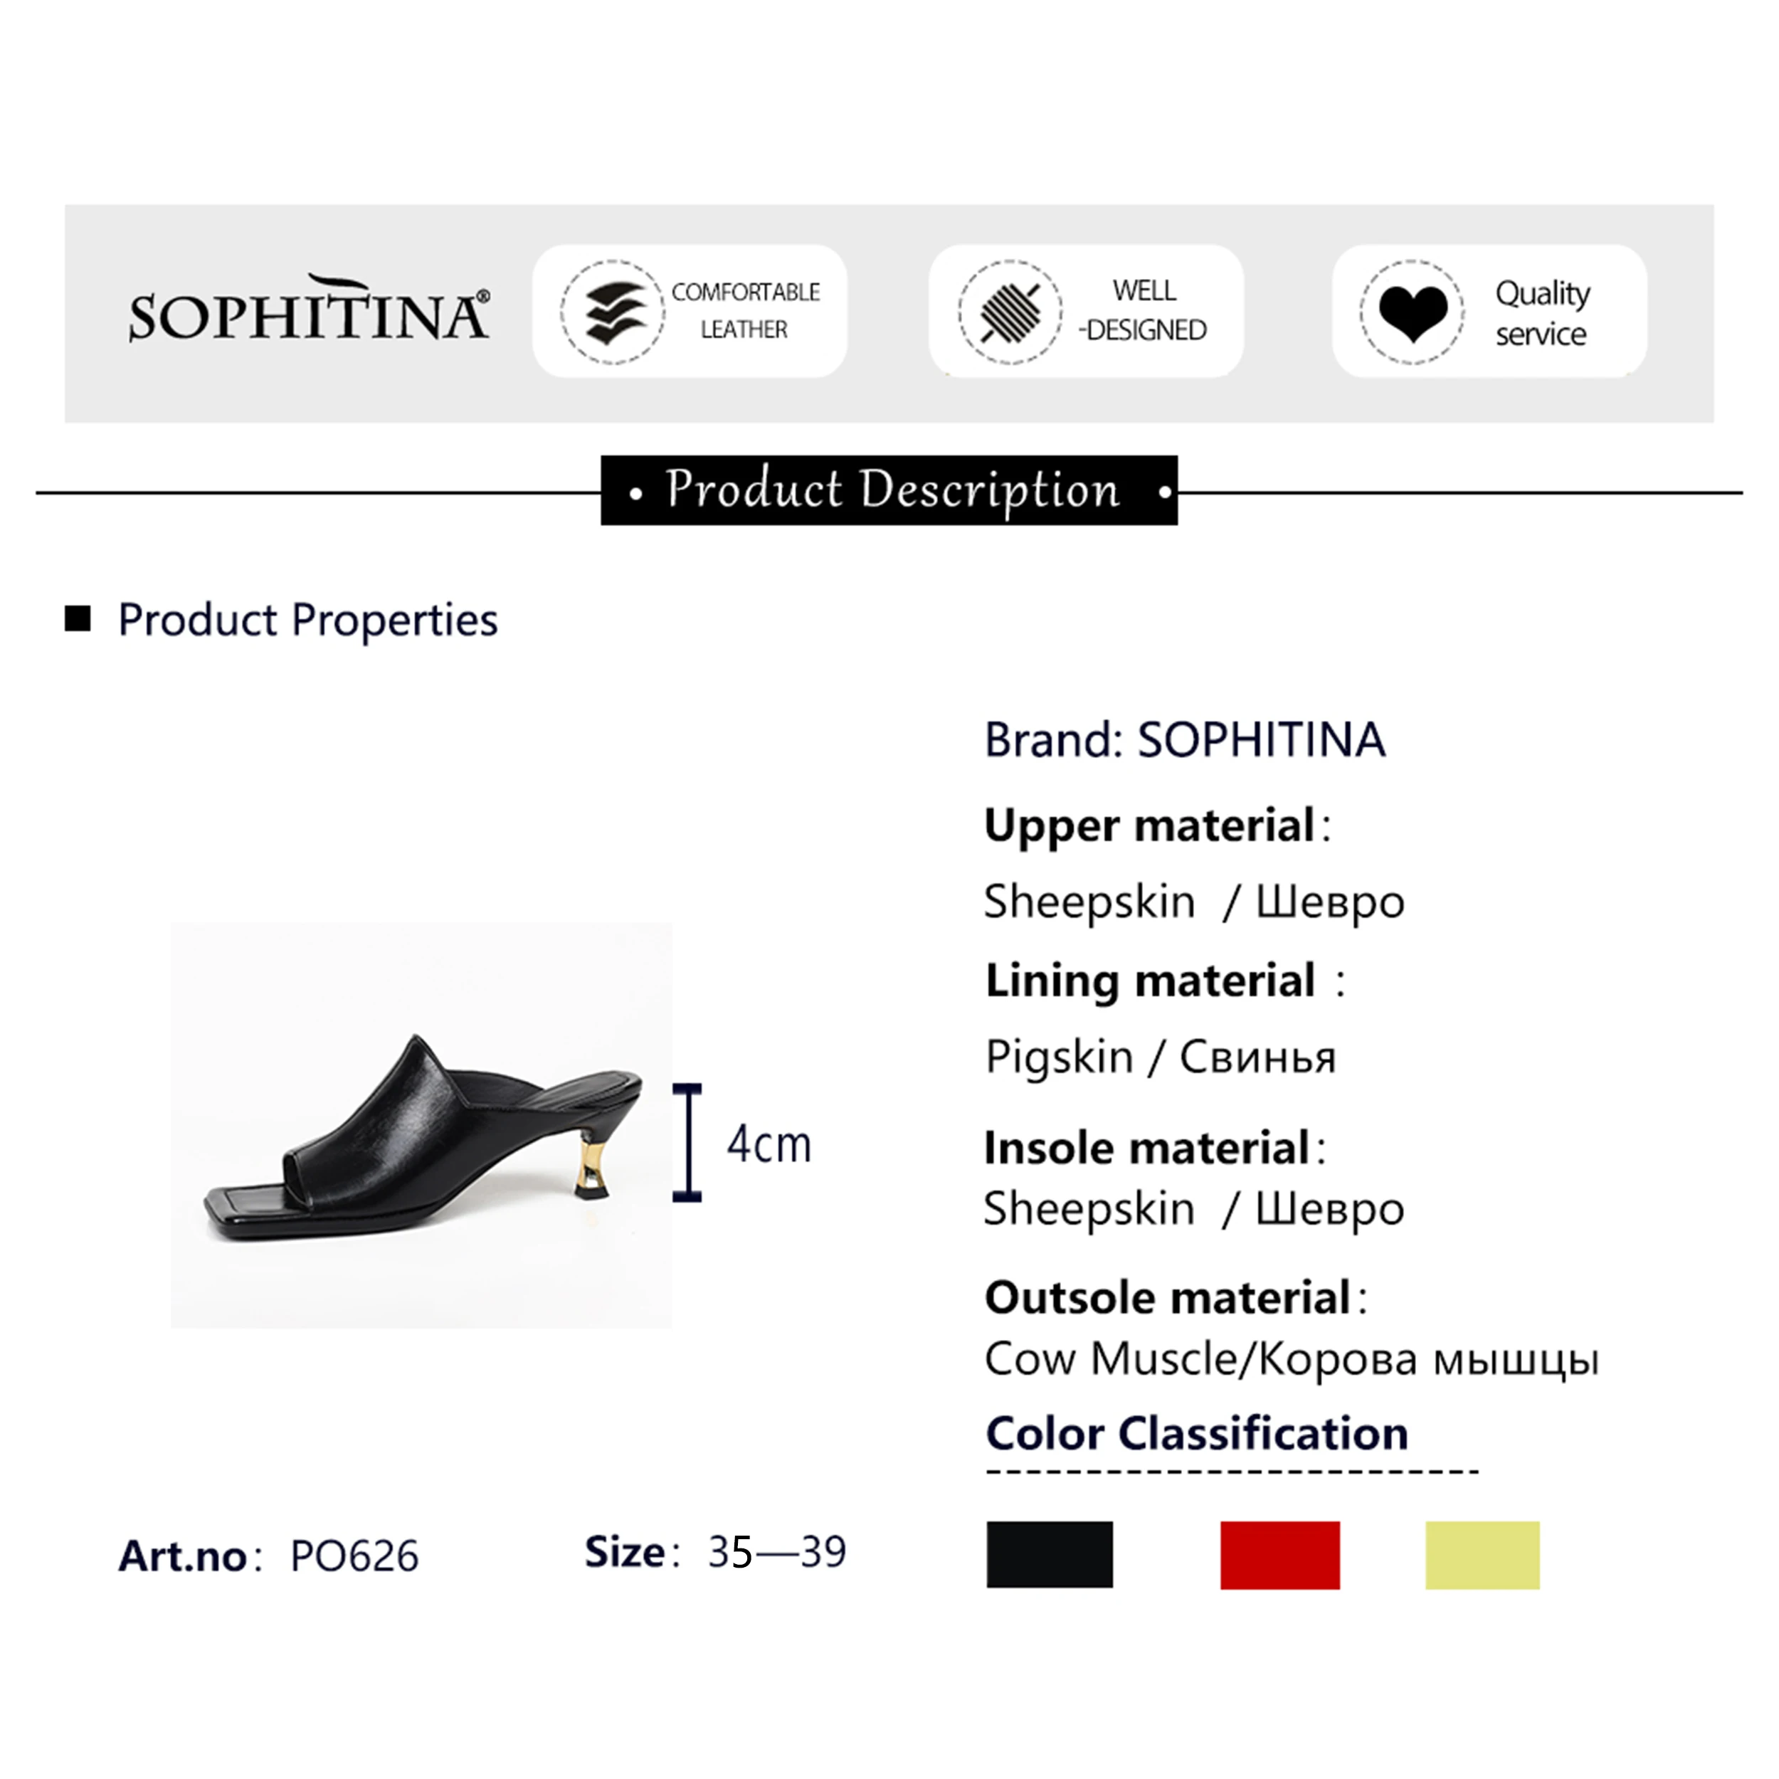Click the black square bullet by Product Properties
Image resolution: width=1779 pixels, height=1779 pixels.
(78, 619)
